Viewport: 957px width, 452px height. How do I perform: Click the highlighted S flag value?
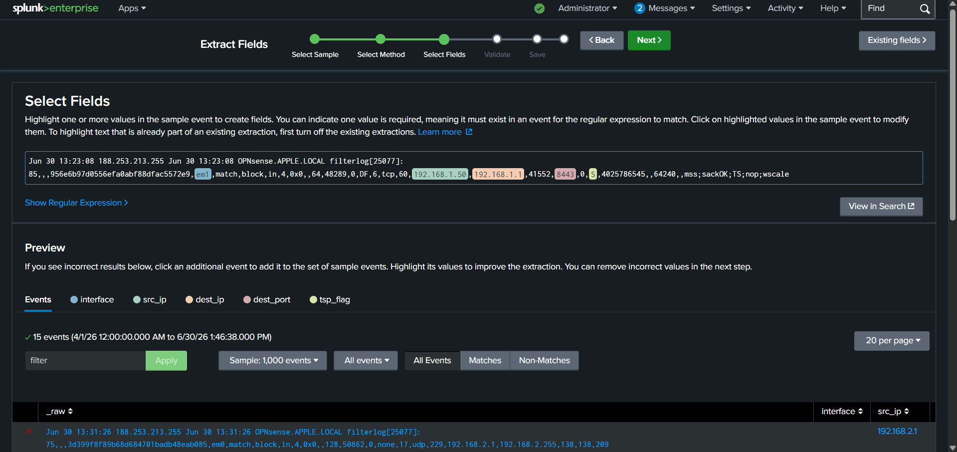(x=593, y=174)
